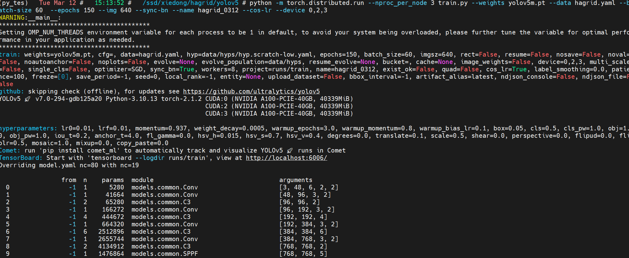Click params value 5280 in layer 0
The width and height of the screenshot is (629, 258).
pos(117,187)
